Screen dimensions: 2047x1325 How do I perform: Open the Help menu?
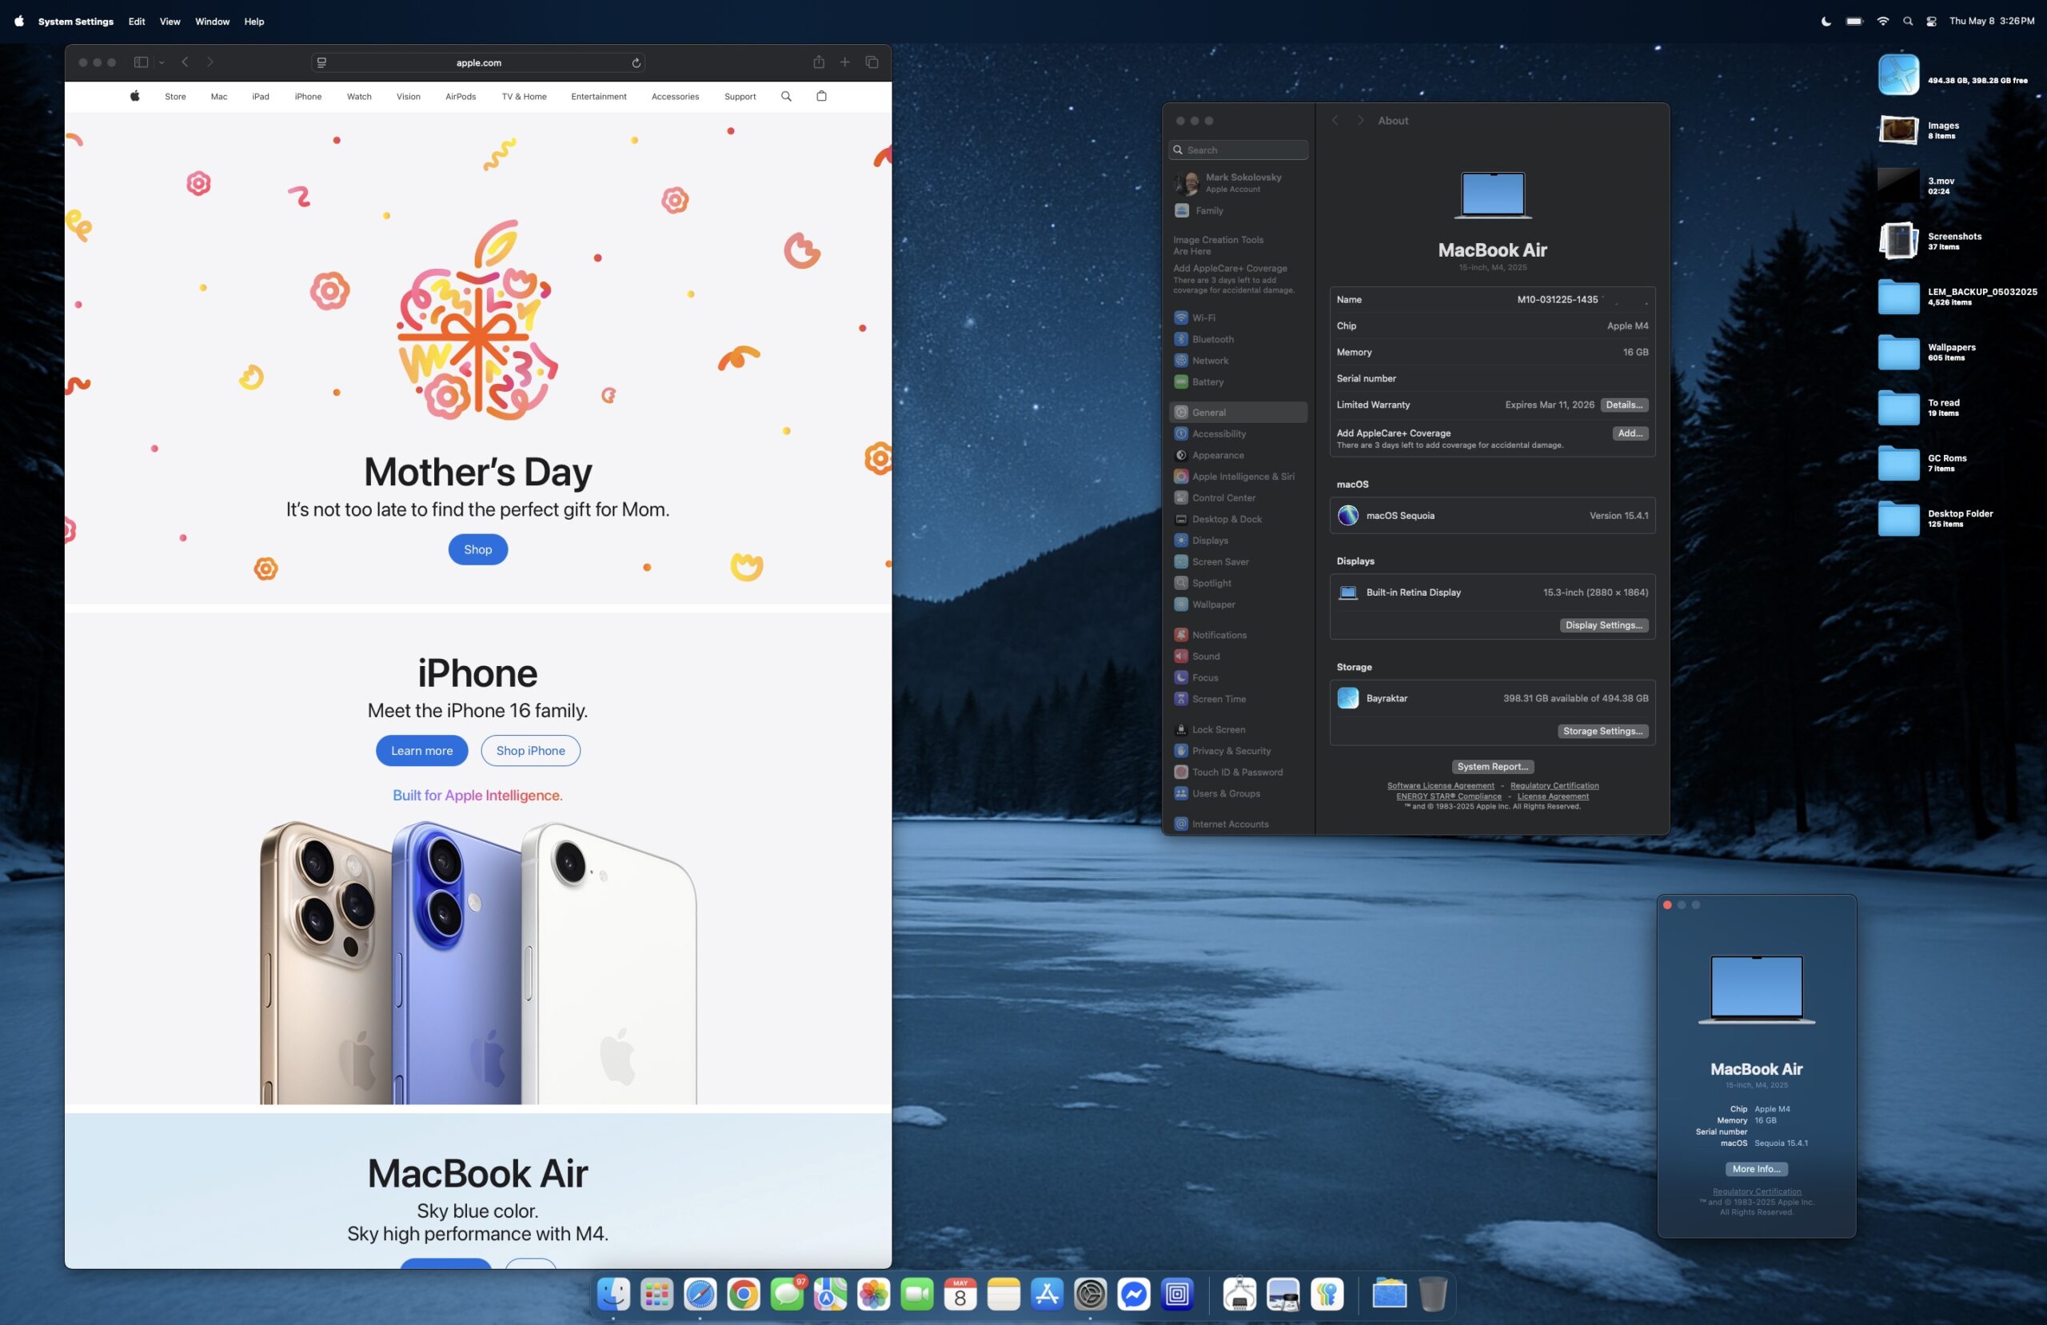253,22
